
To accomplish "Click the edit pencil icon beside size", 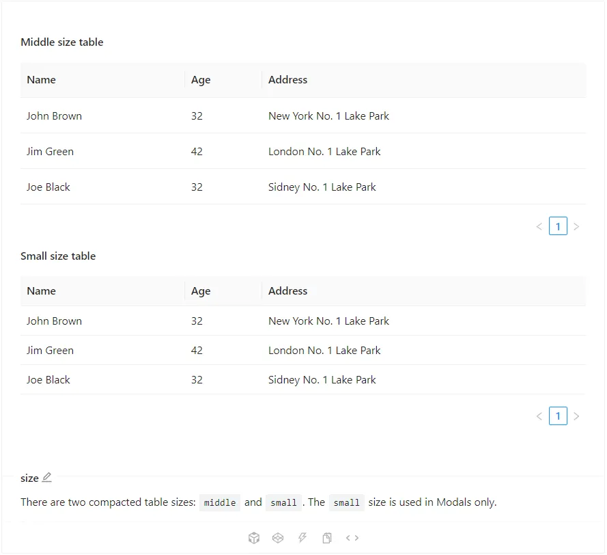I will 47,478.
